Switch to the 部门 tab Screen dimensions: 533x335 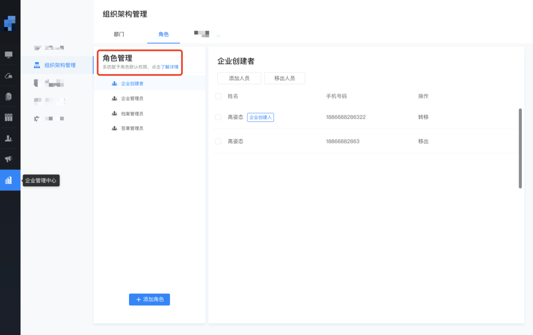click(119, 34)
